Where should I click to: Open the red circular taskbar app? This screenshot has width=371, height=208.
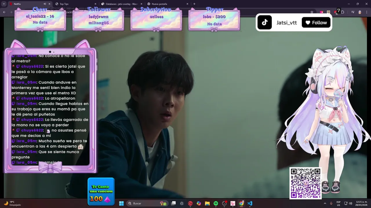(x=190, y=203)
